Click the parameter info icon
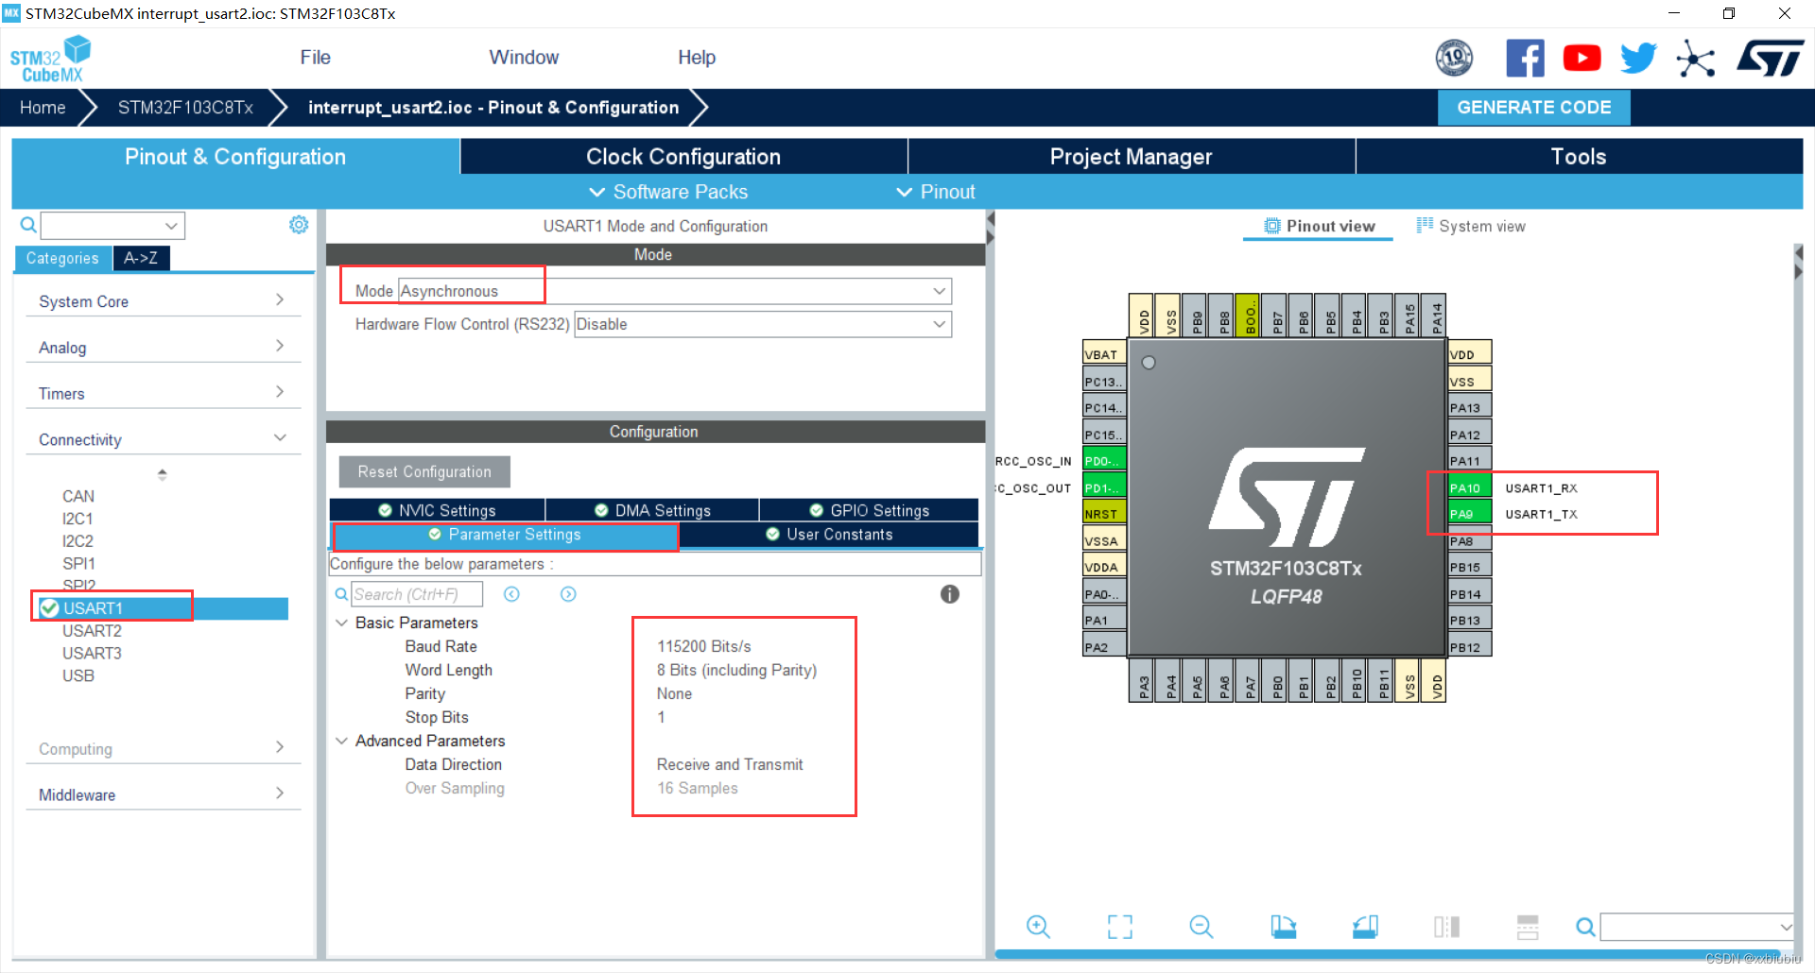Screen dimensions: 1815x973 [950, 593]
